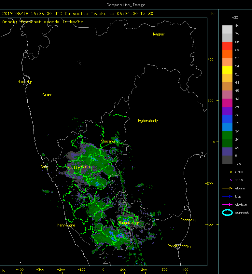This screenshot has height=274, width=252.
Task: Click the 10 dBZ slate purple swatch
Action: pyautogui.click(x=227, y=152)
